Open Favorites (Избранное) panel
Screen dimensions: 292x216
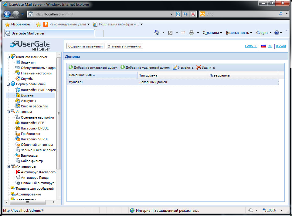click(18, 24)
